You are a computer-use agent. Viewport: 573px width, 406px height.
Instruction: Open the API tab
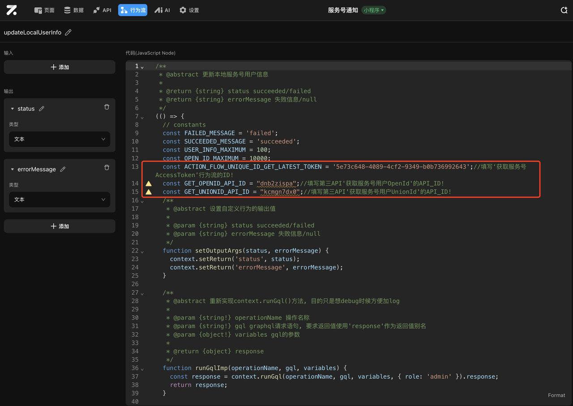pos(102,10)
